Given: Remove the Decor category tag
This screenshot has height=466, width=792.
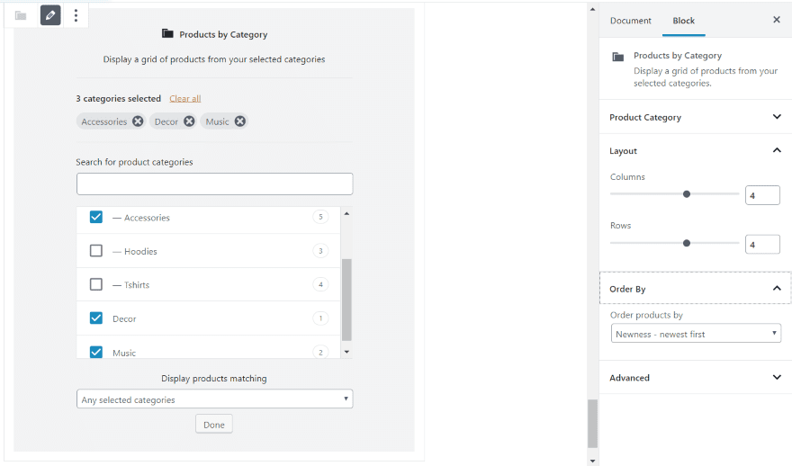Looking at the screenshot, I should [x=189, y=121].
